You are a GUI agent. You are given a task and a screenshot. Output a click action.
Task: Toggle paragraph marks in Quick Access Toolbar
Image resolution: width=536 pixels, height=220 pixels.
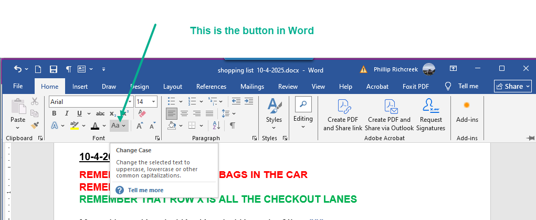[x=69, y=69]
